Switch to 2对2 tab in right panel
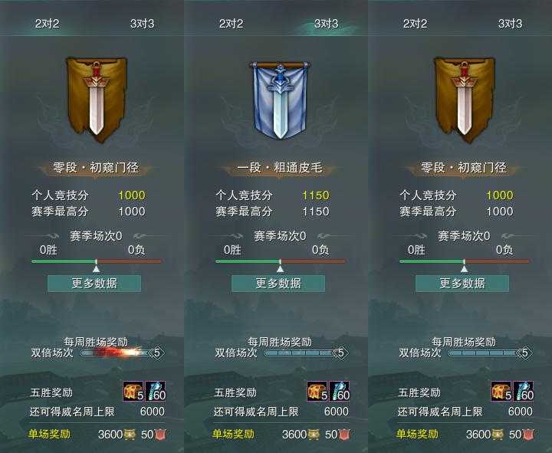The width and height of the screenshot is (552, 453). coord(415,24)
